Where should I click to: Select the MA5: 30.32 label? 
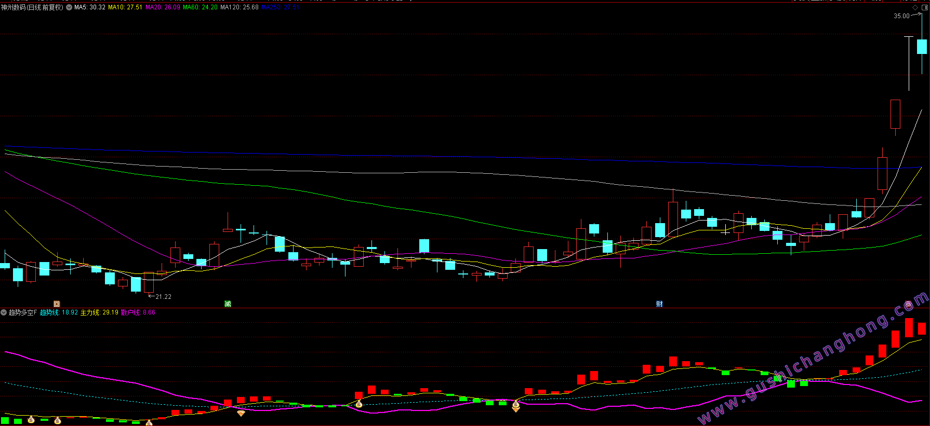[90, 7]
